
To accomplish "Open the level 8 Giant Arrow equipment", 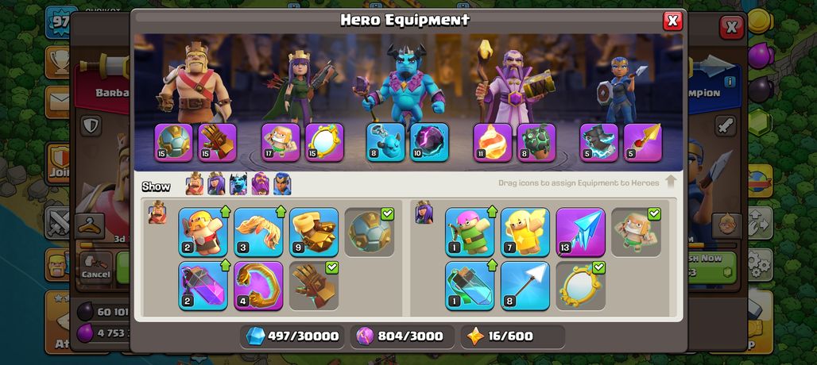I will click(x=525, y=286).
